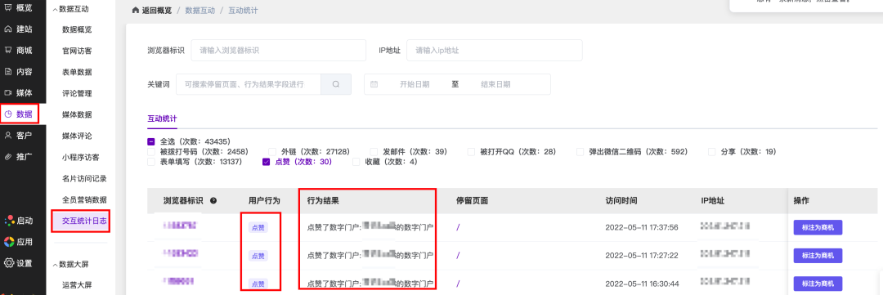Click the 互动统计 breadcrumb text

pyautogui.click(x=244, y=10)
